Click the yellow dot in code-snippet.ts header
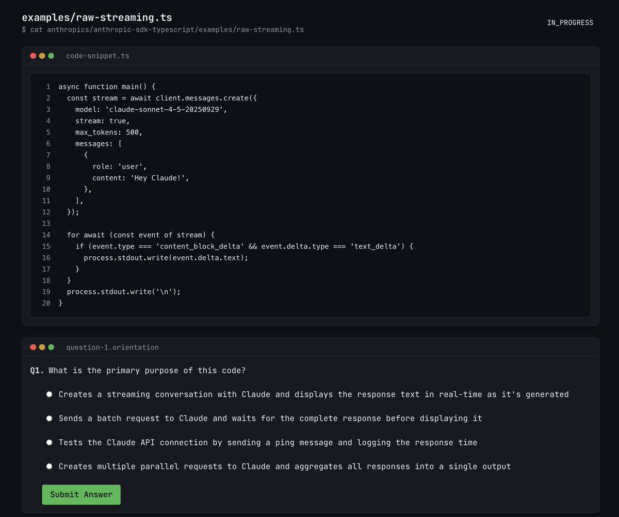Viewport: 619px width, 517px height. (x=42, y=56)
